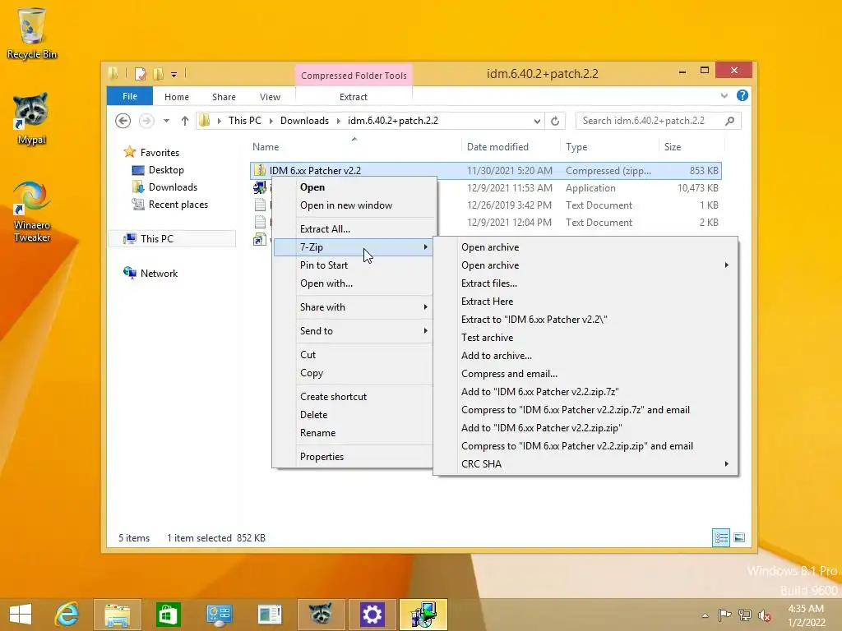842x631 pixels.
Task: Go up one folder level arrow
Action: [185, 121]
